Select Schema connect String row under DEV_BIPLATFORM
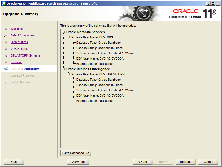222x167 pixels. pos(105,90)
